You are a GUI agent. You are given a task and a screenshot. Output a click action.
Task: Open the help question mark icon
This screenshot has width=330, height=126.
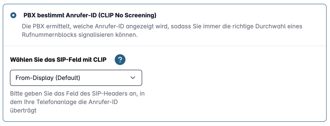[x=120, y=60]
